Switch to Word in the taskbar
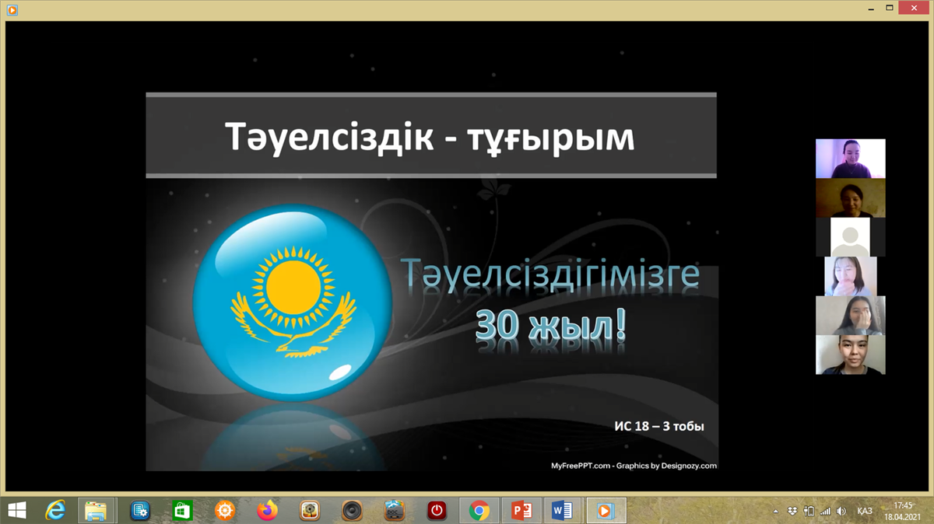 point(561,511)
